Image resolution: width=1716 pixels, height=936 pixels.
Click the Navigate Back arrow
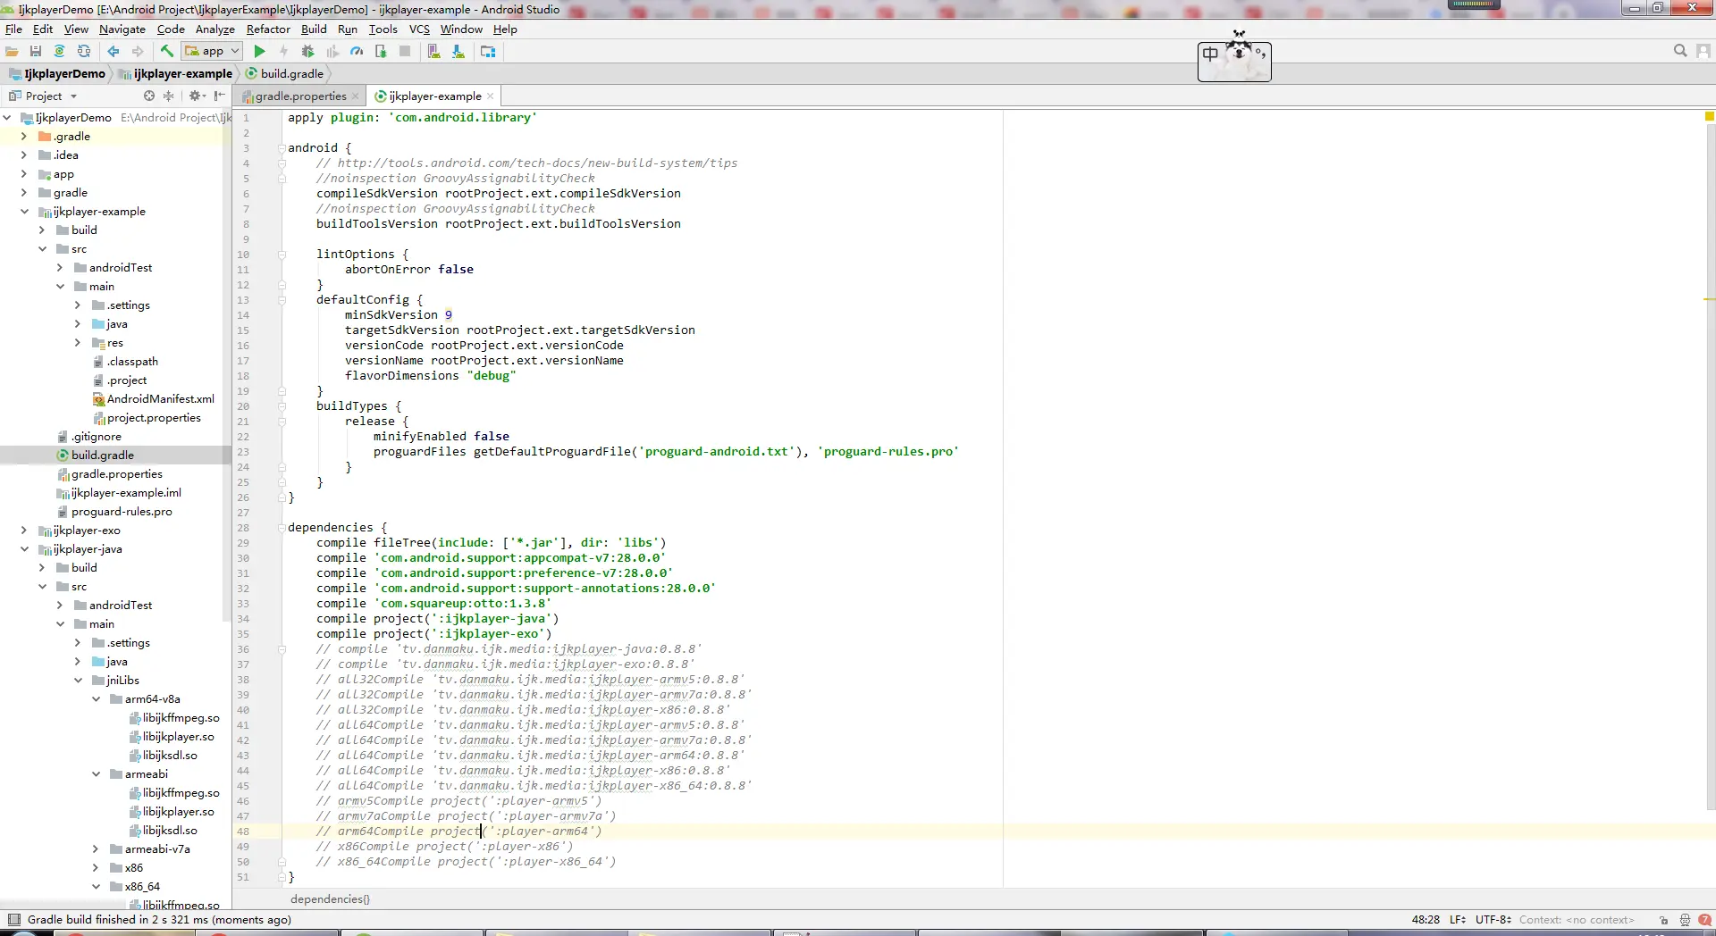tap(114, 52)
